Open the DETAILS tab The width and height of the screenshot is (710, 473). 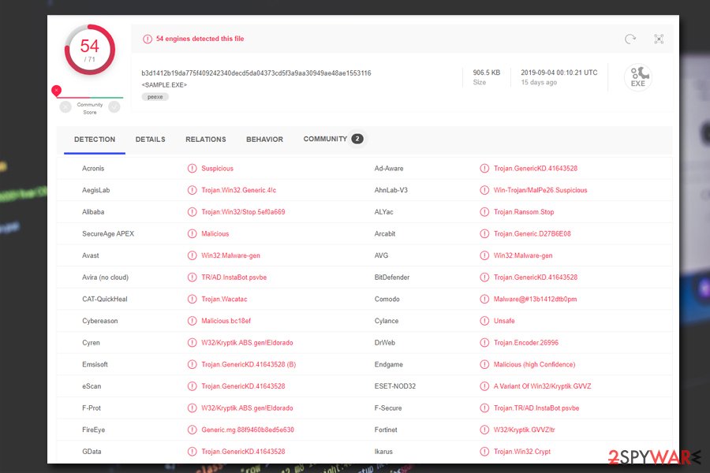(x=151, y=140)
